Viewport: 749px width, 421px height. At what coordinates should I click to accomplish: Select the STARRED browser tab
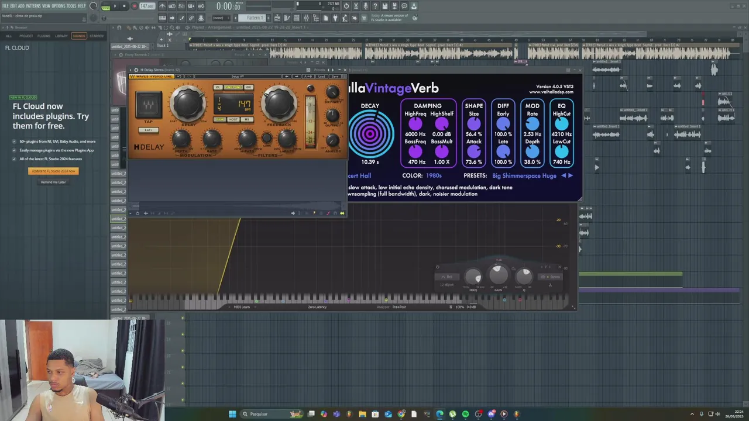pyautogui.click(x=97, y=36)
